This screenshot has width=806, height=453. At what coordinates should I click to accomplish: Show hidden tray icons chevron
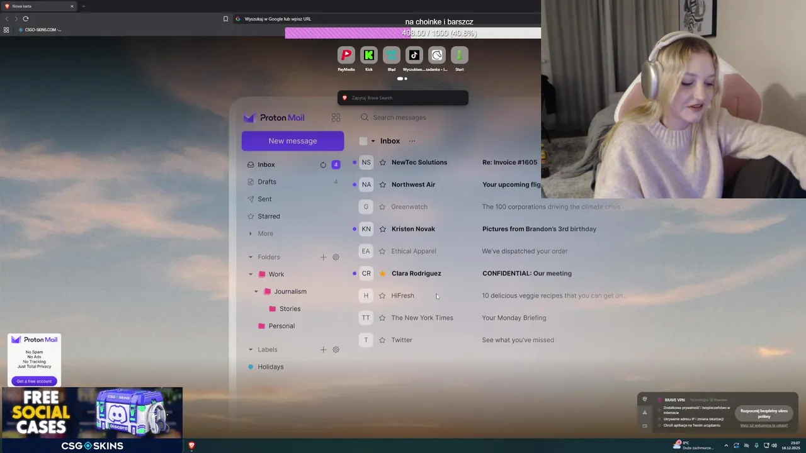coord(726,445)
